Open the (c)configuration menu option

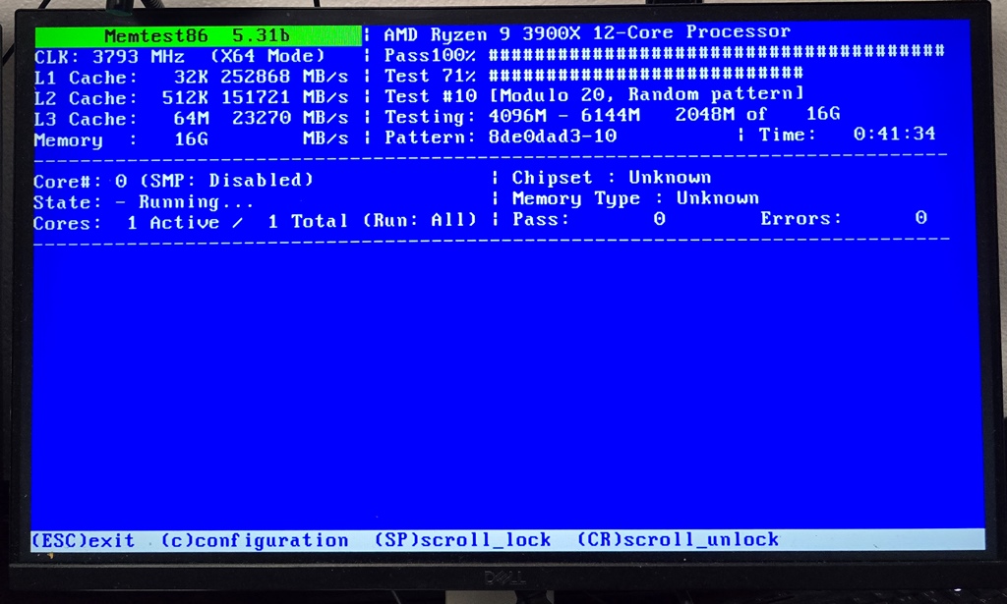pos(255,540)
